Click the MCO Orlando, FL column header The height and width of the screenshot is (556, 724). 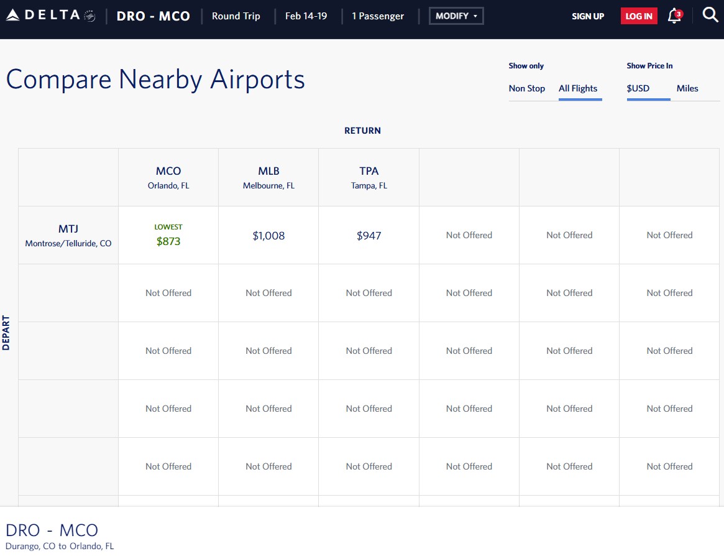[x=168, y=177]
